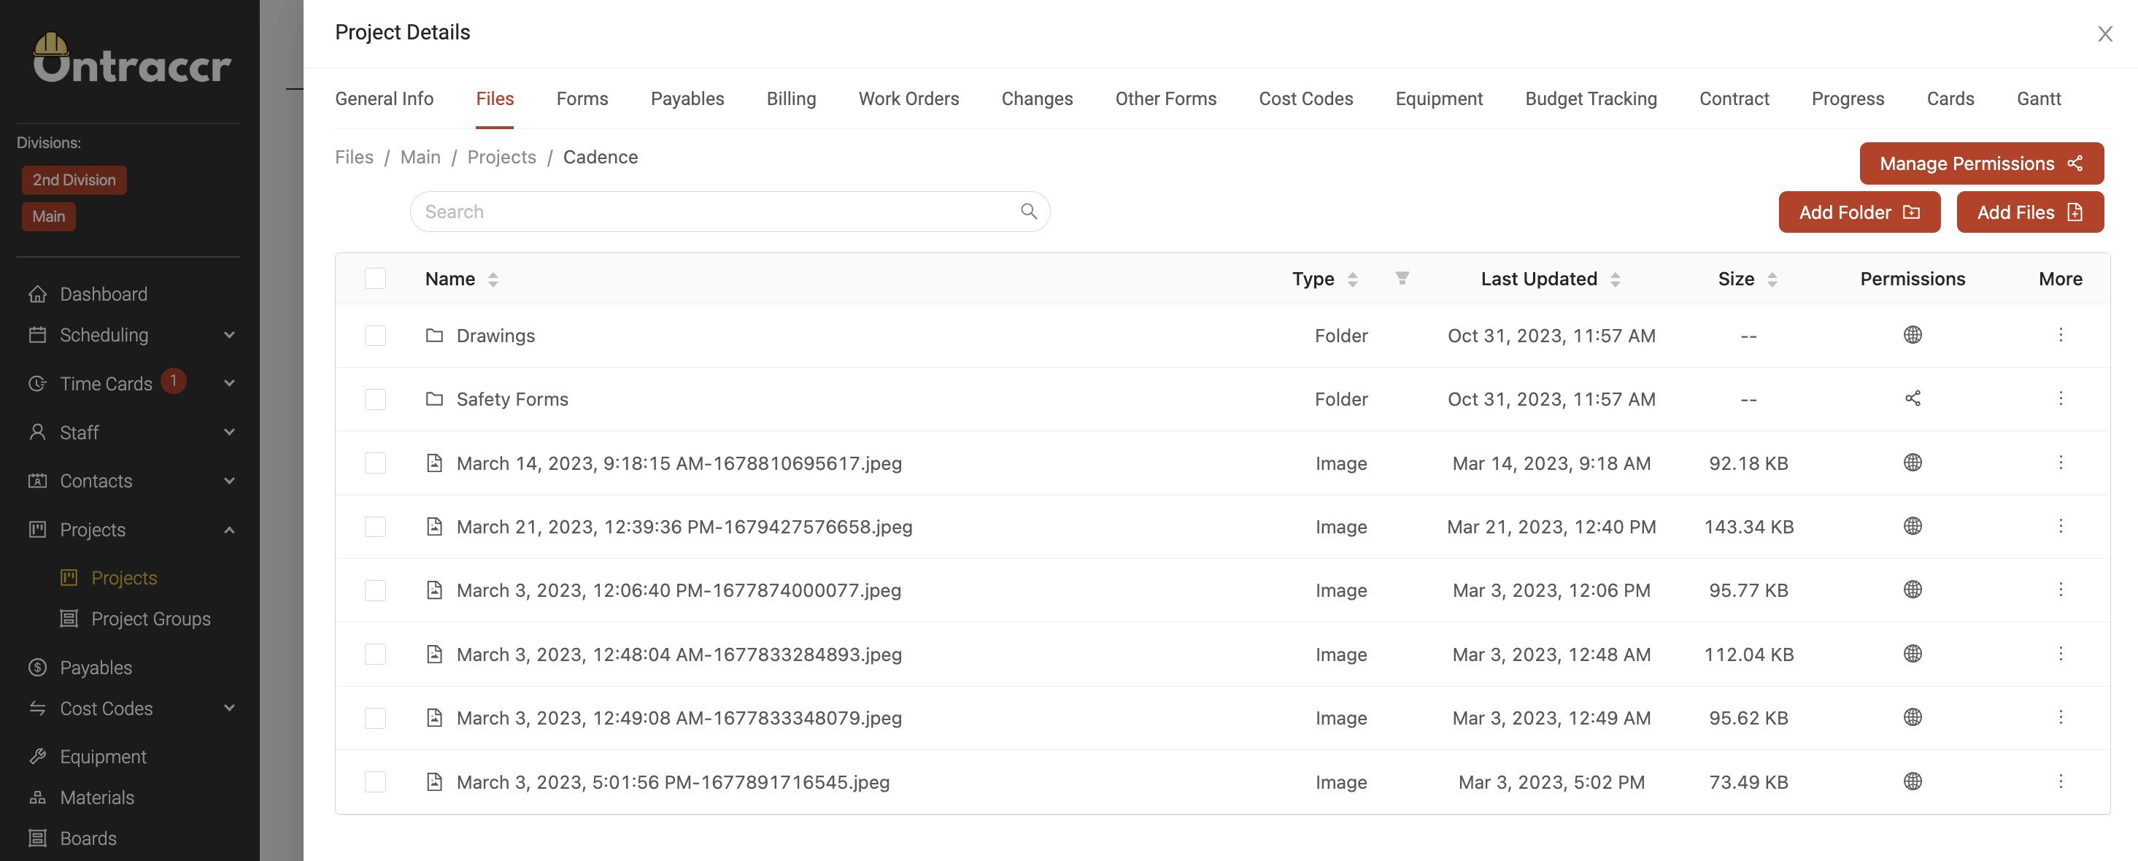
Task: Open more options for March 21 jpeg file
Action: (2060, 525)
